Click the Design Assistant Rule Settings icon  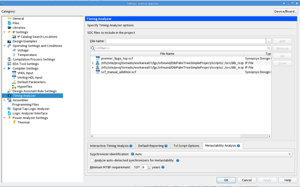click(9, 91)
